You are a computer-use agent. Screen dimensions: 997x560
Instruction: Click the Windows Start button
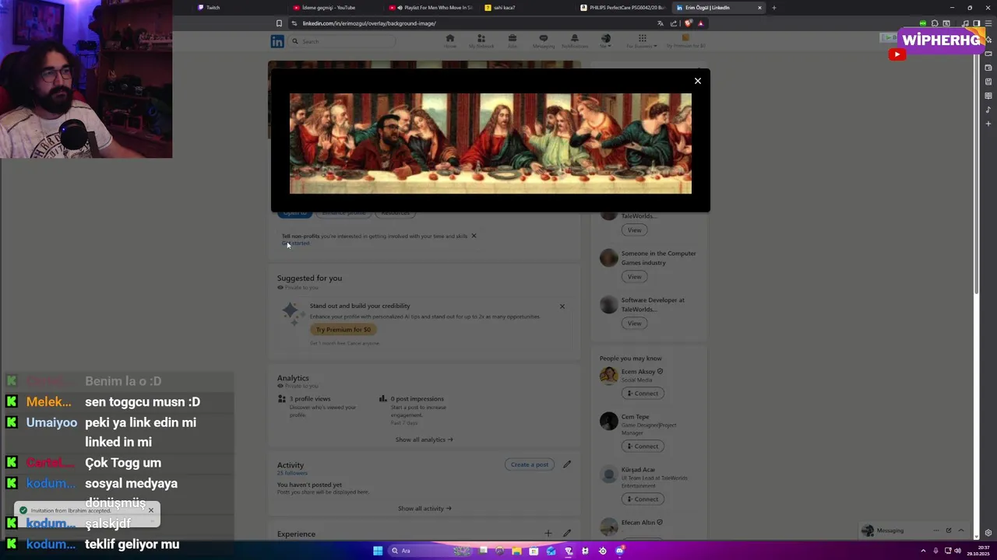[x=378, y=551]
